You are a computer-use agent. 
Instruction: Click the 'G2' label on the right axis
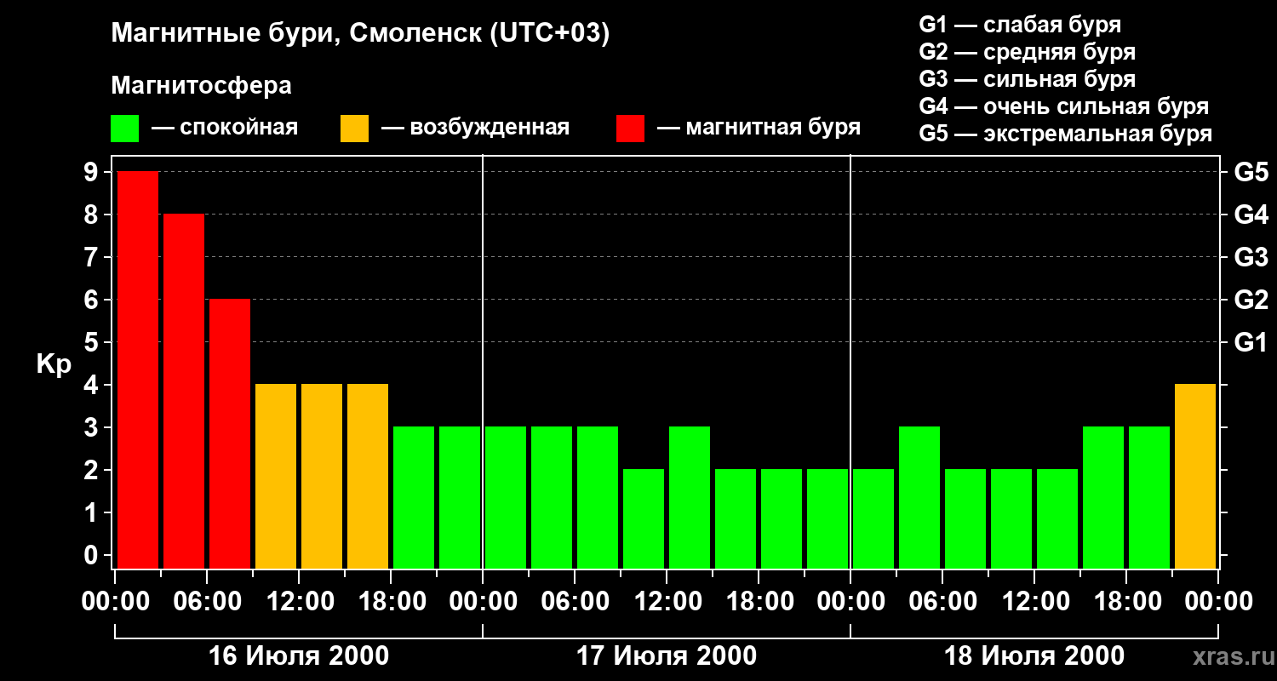click(1251, 300)
